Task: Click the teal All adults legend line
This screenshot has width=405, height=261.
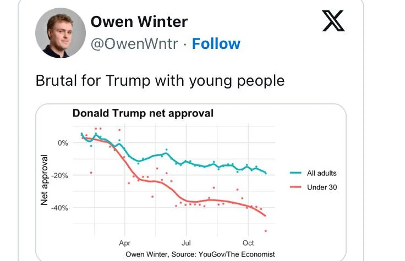Action: (296, 173)
